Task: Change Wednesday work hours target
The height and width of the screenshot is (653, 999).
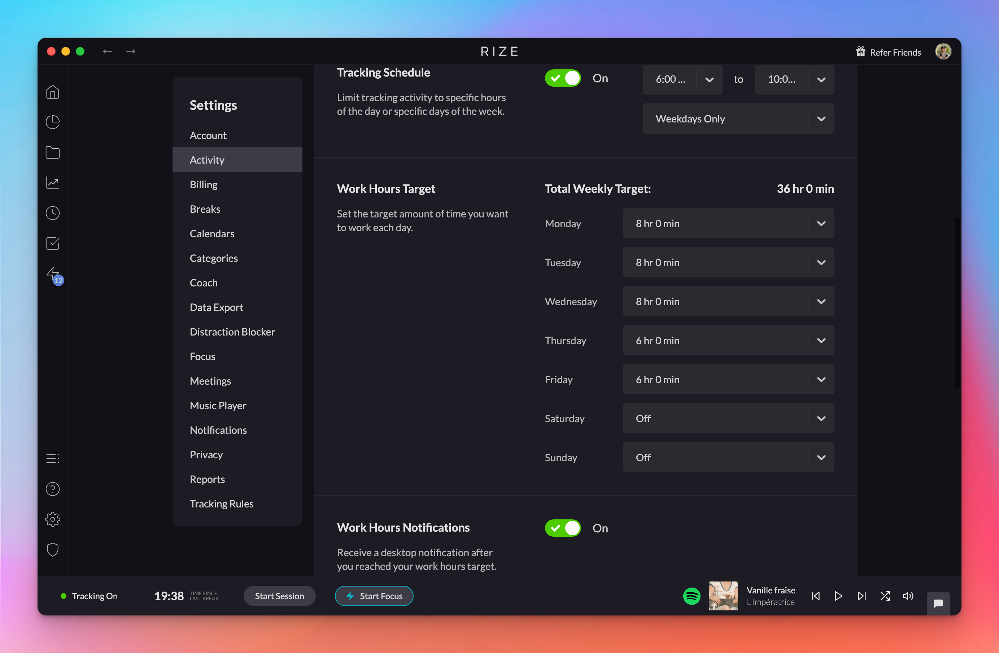Action: point(728,302)
